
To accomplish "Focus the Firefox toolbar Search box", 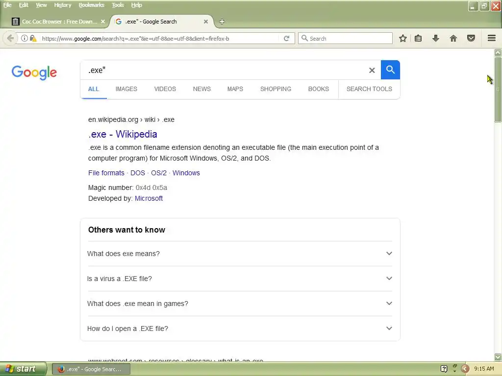I will point(345,38).
